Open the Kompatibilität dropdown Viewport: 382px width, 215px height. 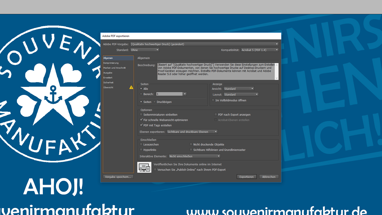tap(260, 50)
